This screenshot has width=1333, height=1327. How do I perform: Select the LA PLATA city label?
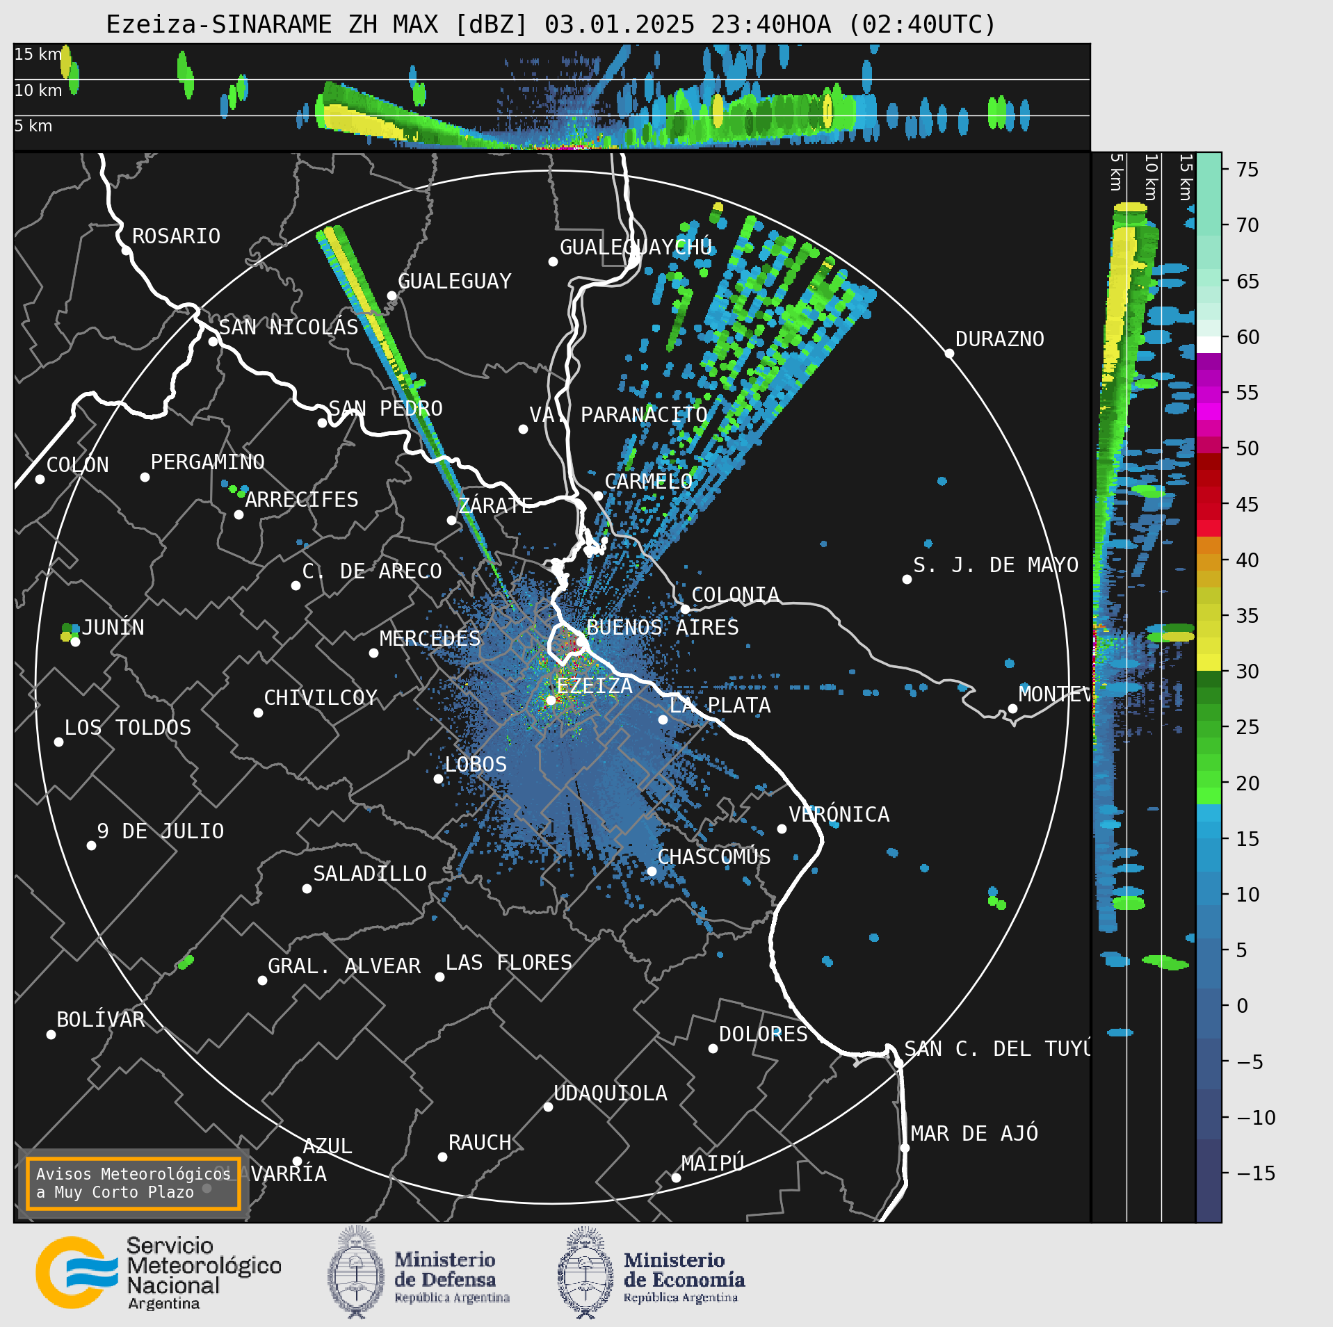(720, 706)
